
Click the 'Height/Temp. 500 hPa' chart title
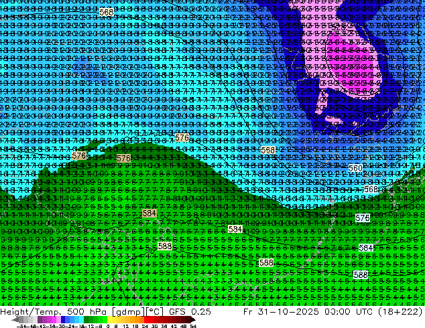(54, 312)
